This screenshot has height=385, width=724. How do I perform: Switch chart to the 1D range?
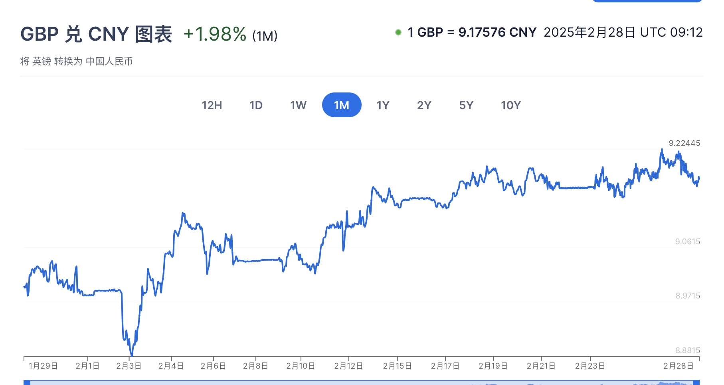pos(256,105)
